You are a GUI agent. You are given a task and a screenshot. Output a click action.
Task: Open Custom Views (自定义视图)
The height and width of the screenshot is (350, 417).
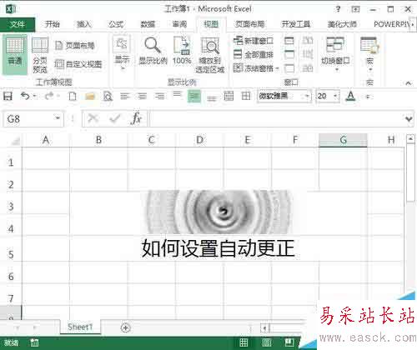(x=78, y=64)
